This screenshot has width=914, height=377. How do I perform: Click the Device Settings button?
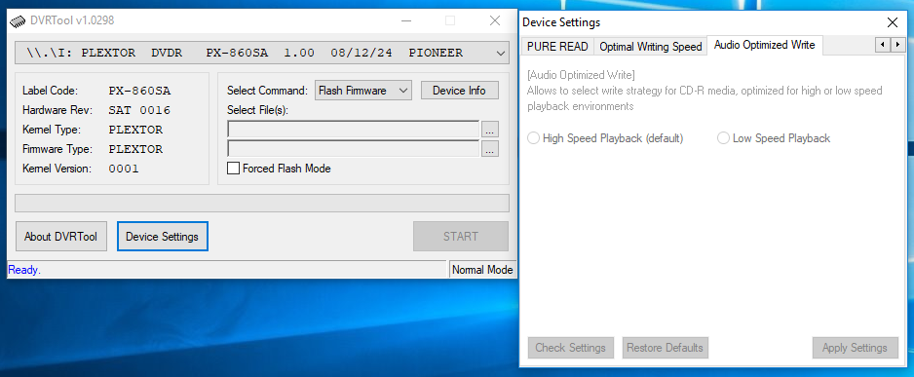click(x=162, y=237)
